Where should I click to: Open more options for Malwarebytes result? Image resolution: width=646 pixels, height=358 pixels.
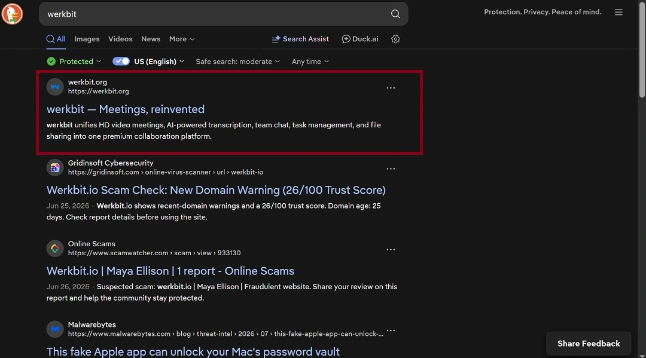click(391, 331)
